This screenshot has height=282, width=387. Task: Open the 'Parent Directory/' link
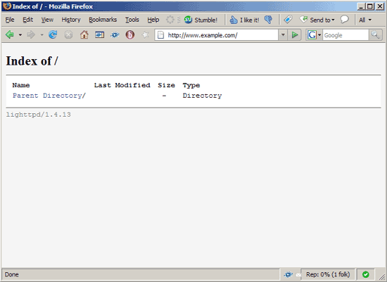point(49,96)
